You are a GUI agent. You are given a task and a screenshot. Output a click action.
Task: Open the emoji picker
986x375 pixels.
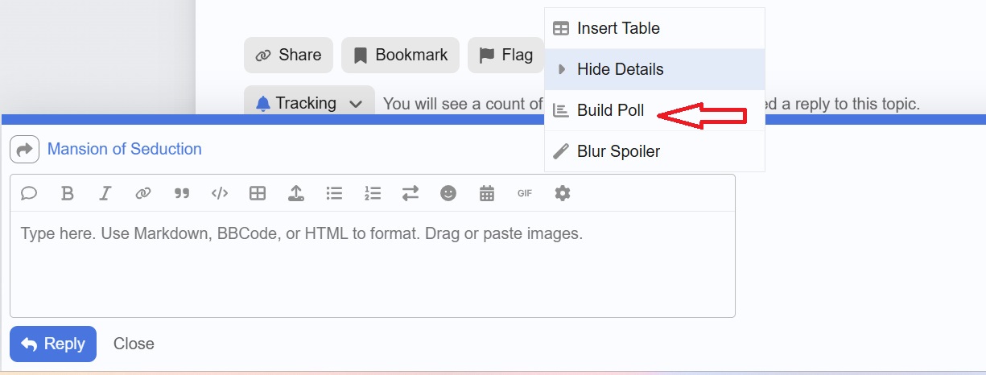point(448,193)
